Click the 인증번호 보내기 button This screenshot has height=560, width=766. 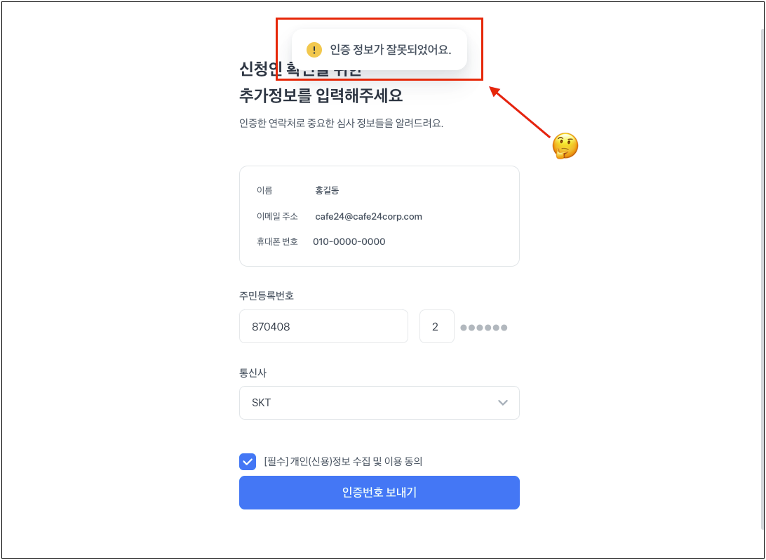tap(379, 493)
